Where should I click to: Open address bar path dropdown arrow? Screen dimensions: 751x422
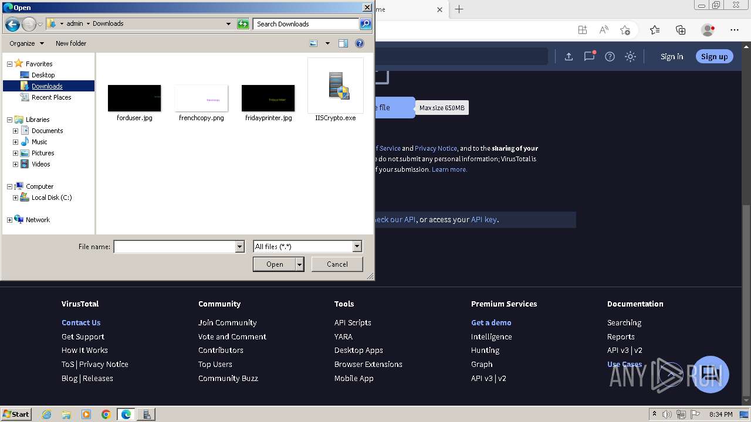point(228,24)
